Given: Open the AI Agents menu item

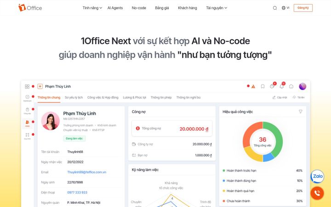Looking at the screenshot, I should (115, 8).
